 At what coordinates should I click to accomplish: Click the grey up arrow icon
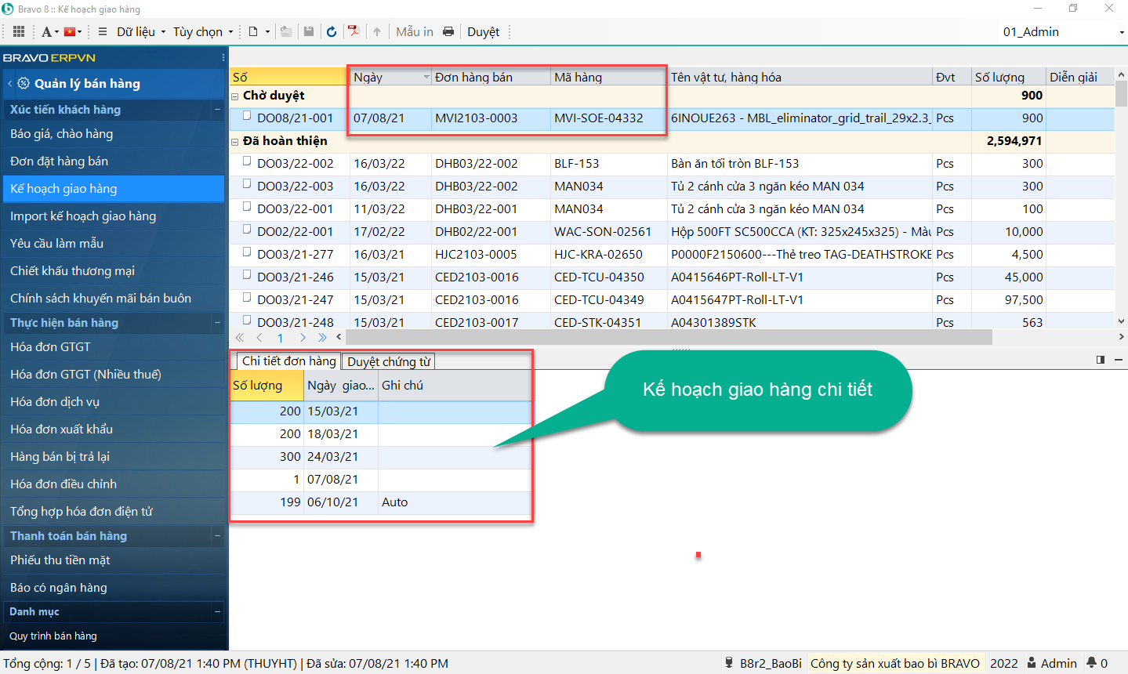377,31
